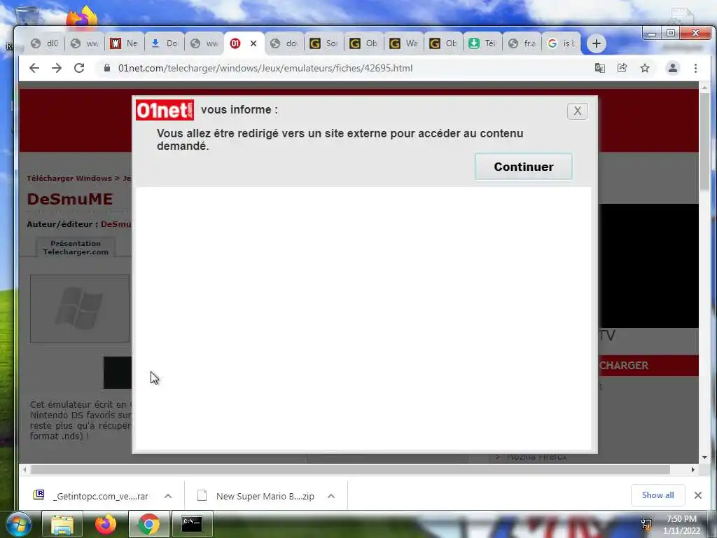
Task: Switch to the 'So' tab
Action: tap(324, 43)
